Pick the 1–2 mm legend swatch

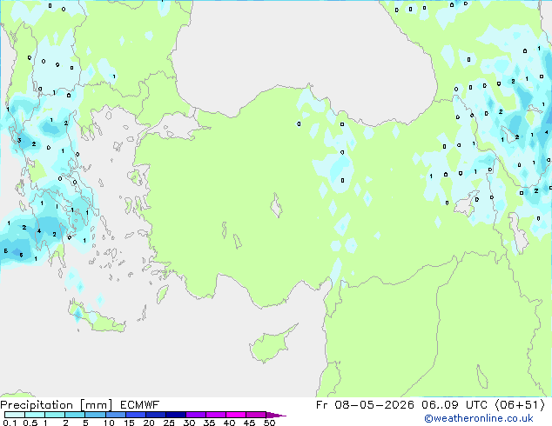coord(55,415)
